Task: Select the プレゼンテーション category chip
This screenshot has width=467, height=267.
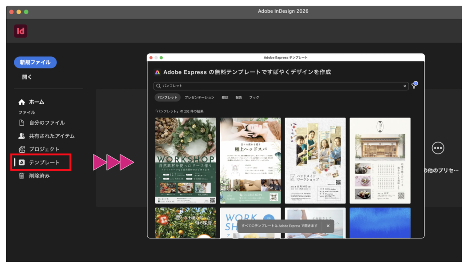Action: click(199, 97)
